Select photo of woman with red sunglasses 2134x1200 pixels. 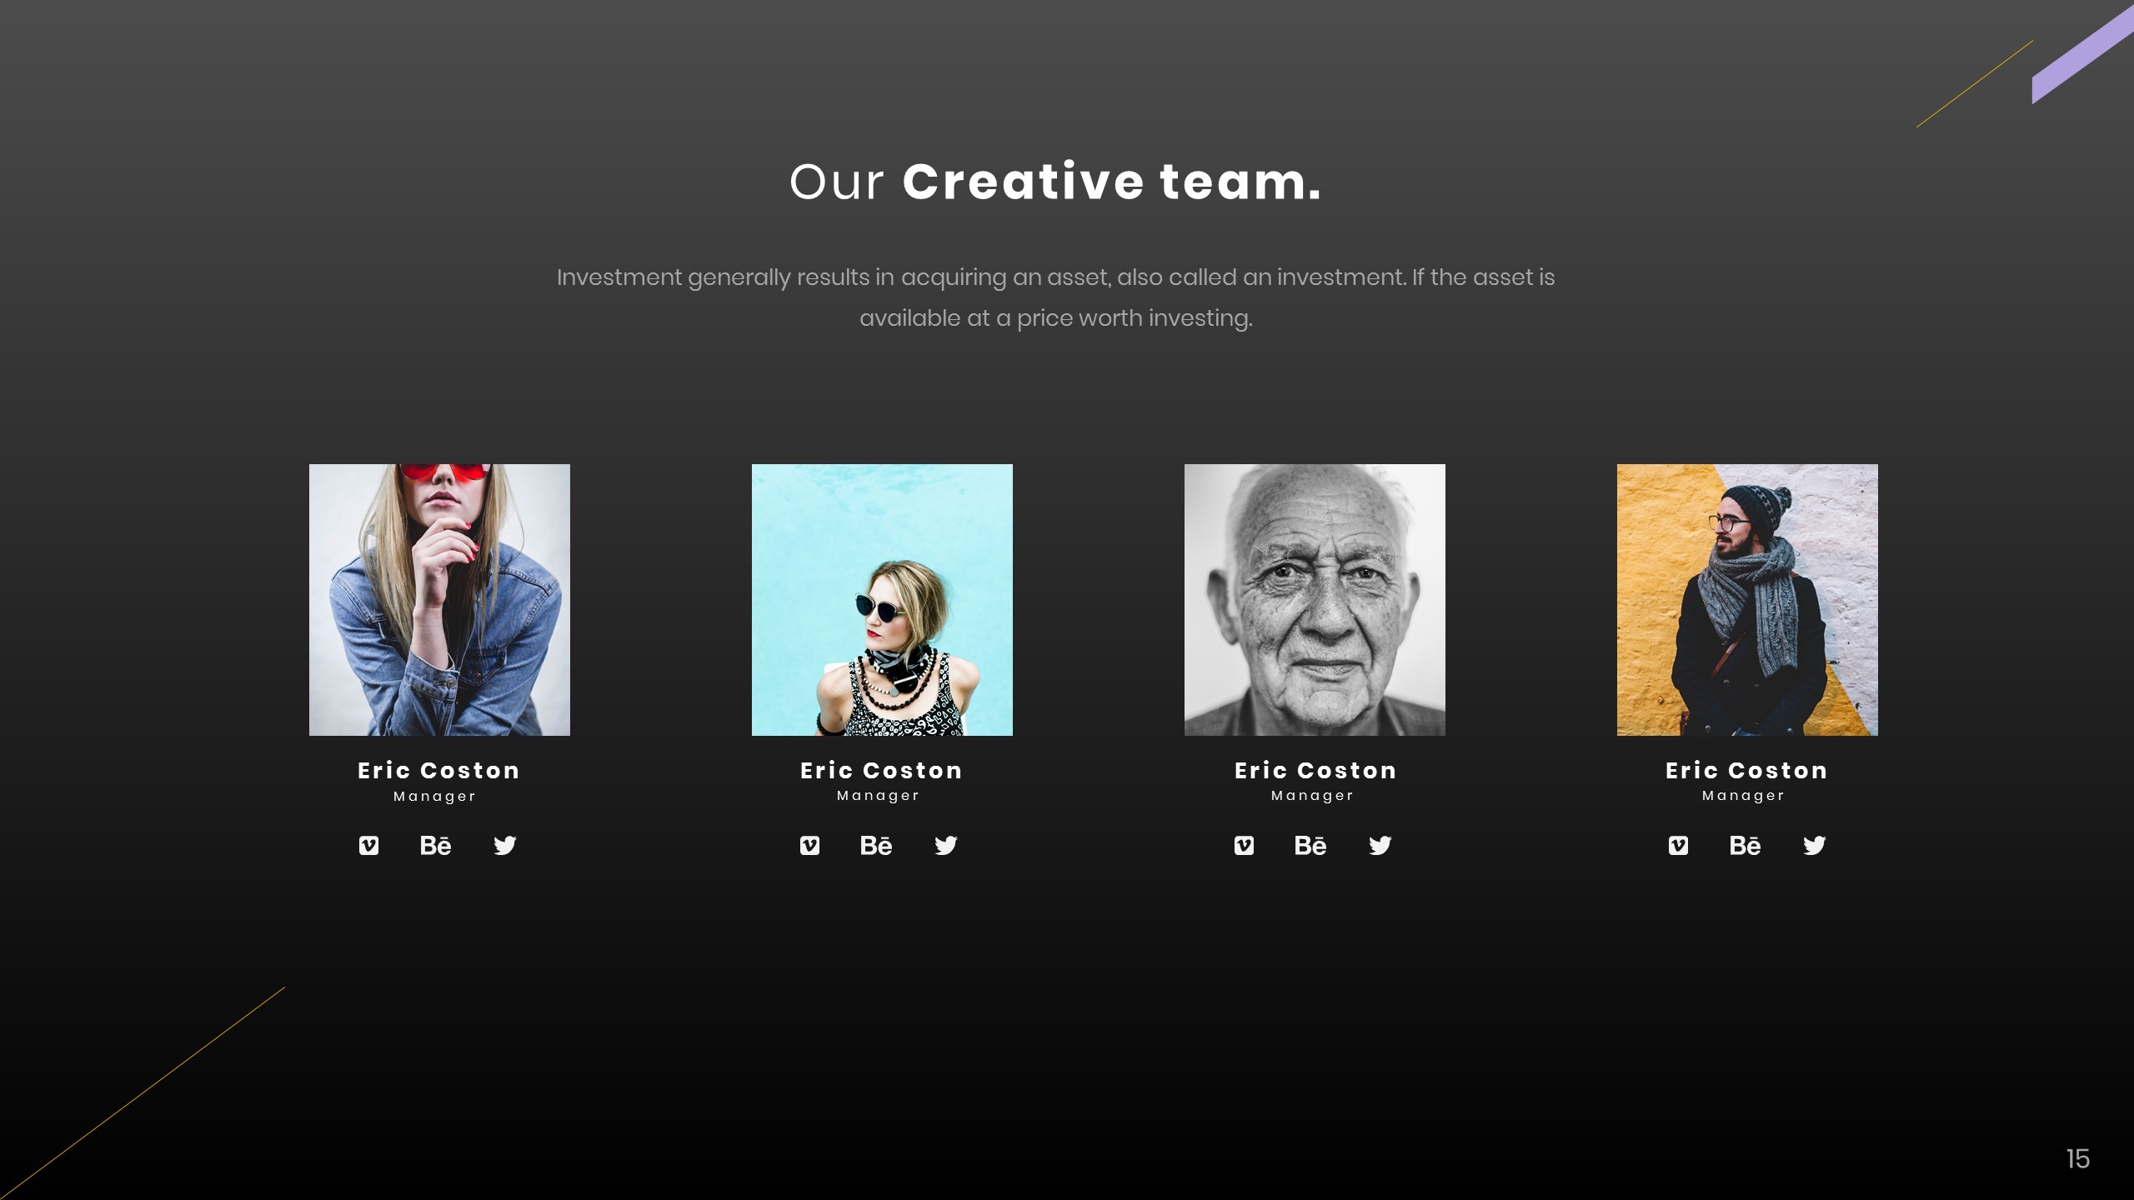point(439,599)
